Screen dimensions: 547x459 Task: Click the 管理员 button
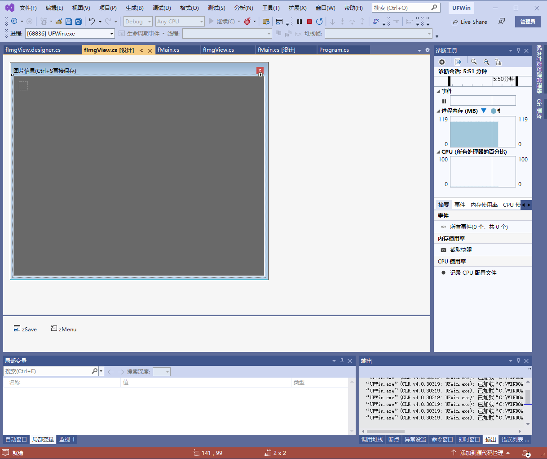tap(528, 22)
